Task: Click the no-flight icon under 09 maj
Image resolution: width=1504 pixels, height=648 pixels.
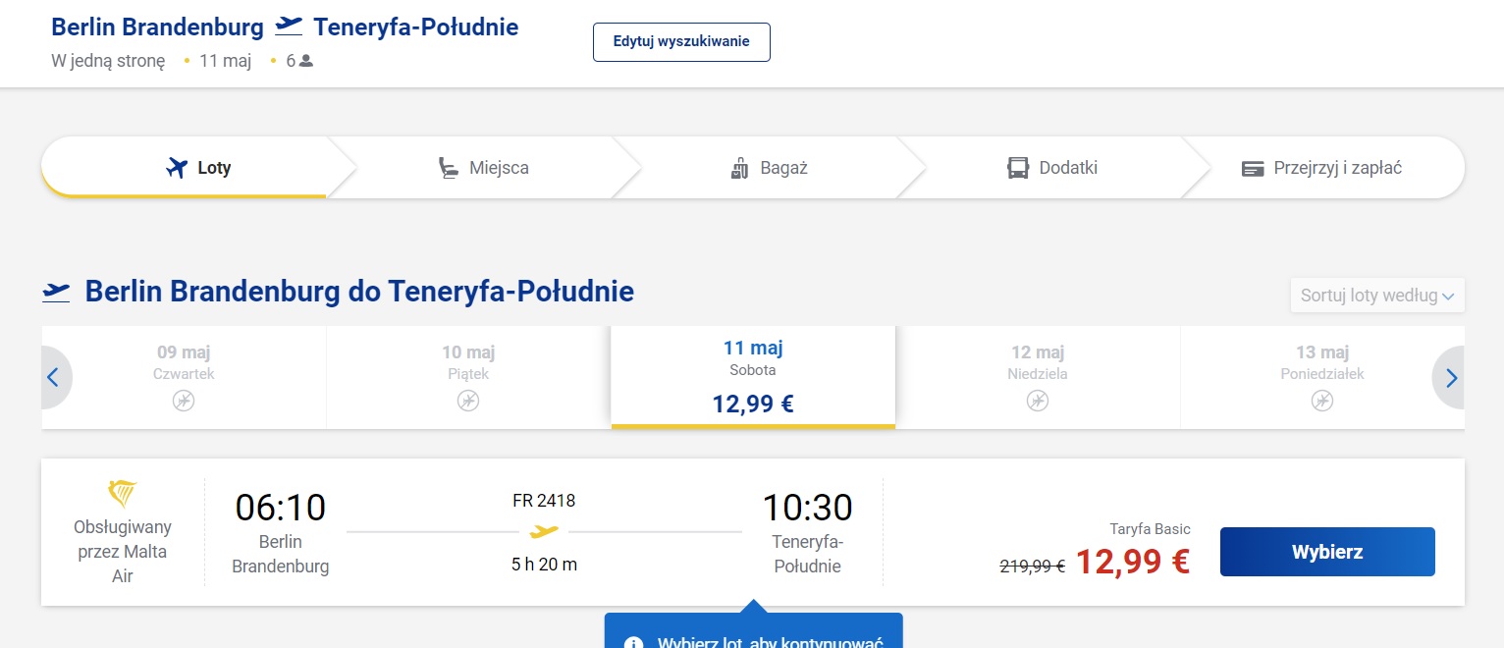Action: coord(184,401)
